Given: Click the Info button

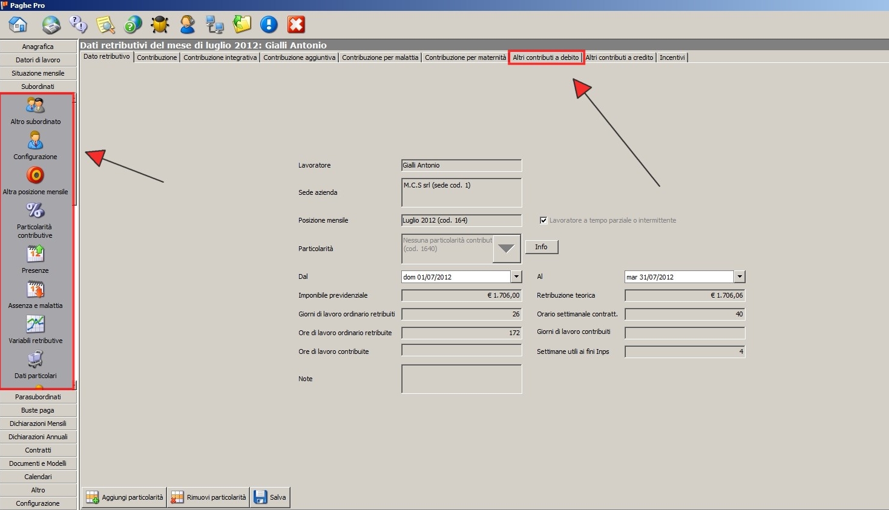Looking at the screenshot, I should 541,247.
